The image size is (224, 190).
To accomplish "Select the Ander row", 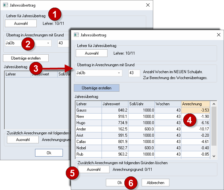I will [143, 129].
